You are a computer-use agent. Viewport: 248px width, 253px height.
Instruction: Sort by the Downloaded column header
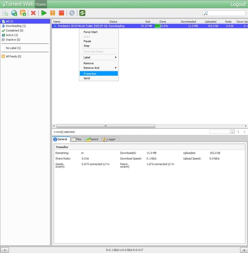coord(187,22)
